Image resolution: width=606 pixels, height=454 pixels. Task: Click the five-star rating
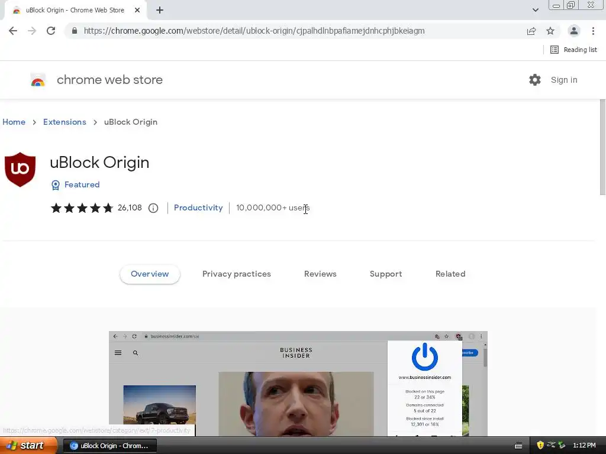coord(82,208)
